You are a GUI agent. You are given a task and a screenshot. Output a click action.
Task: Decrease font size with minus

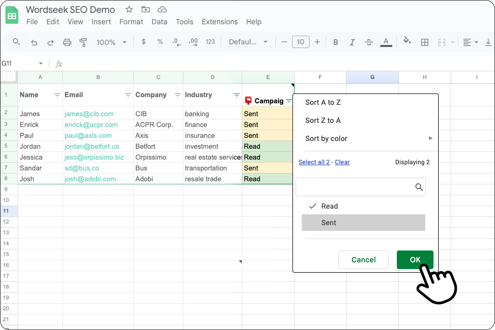(x=284, y=42)
